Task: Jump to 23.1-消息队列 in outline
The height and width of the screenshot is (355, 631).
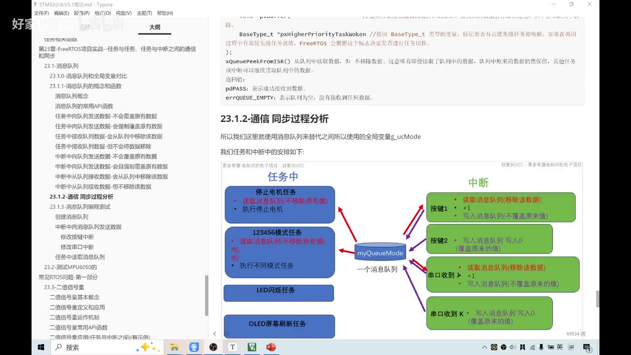Action: (x=61, y=66)
